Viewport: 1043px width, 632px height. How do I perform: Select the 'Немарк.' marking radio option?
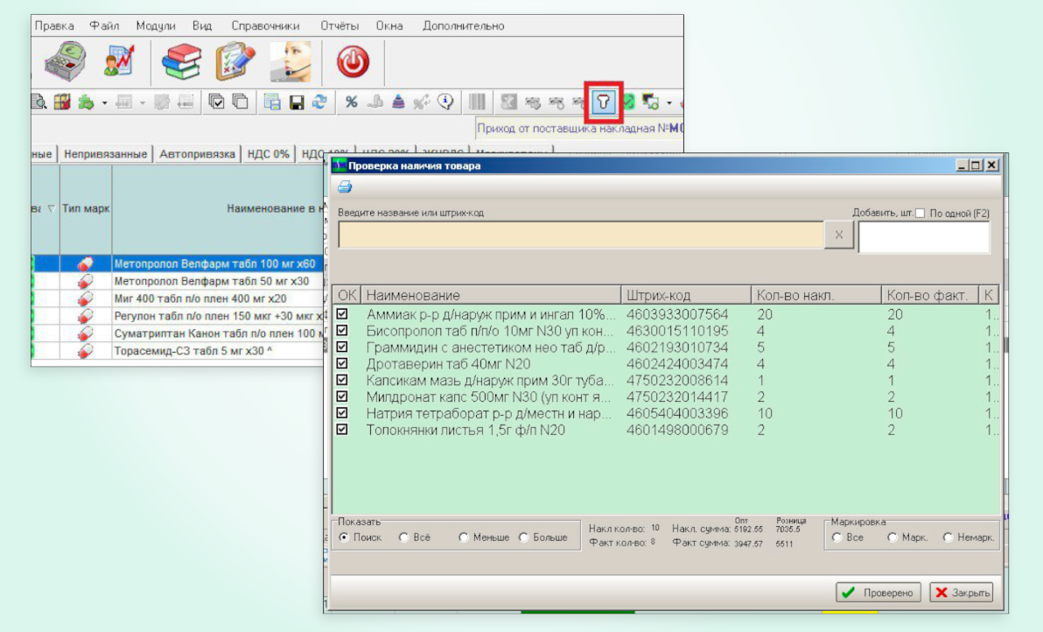click(948, 537)
